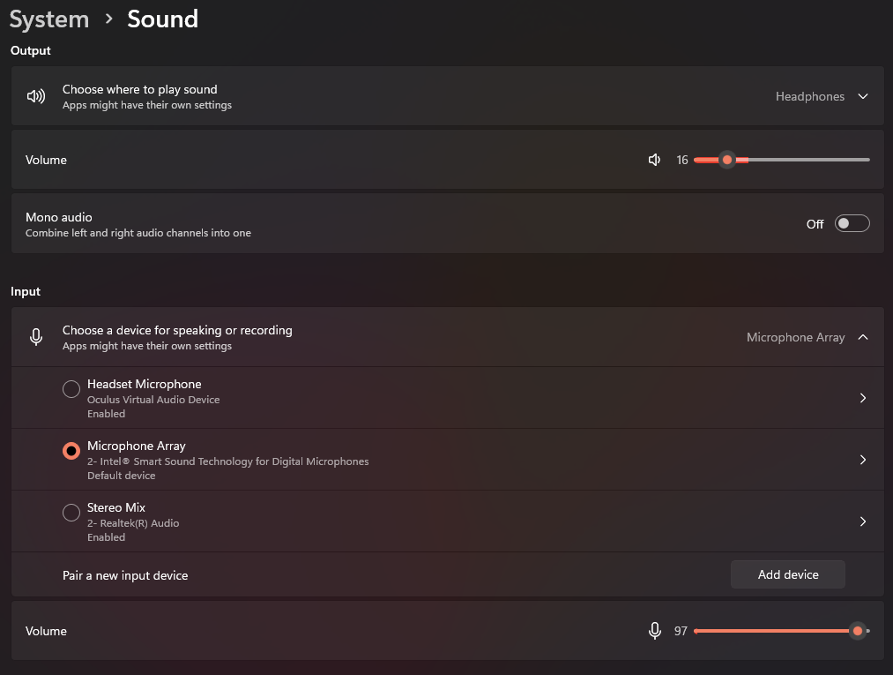The image size is (893, 675).
Task: Open Microphone Array properties arrow
Action: pos(863,460)
